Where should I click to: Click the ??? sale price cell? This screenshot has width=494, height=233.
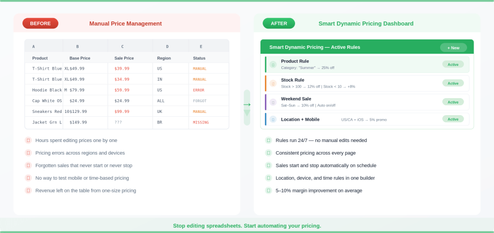118,122
